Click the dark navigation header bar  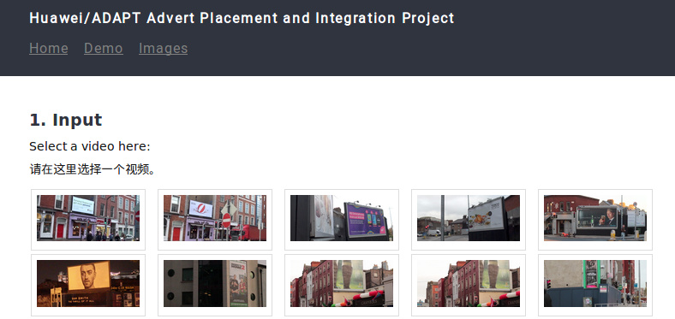click(x=337, y=38)
